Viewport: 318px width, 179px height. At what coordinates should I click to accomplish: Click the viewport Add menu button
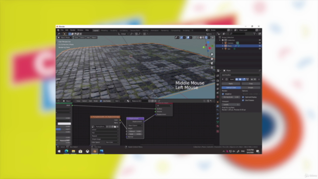point(88,38)
